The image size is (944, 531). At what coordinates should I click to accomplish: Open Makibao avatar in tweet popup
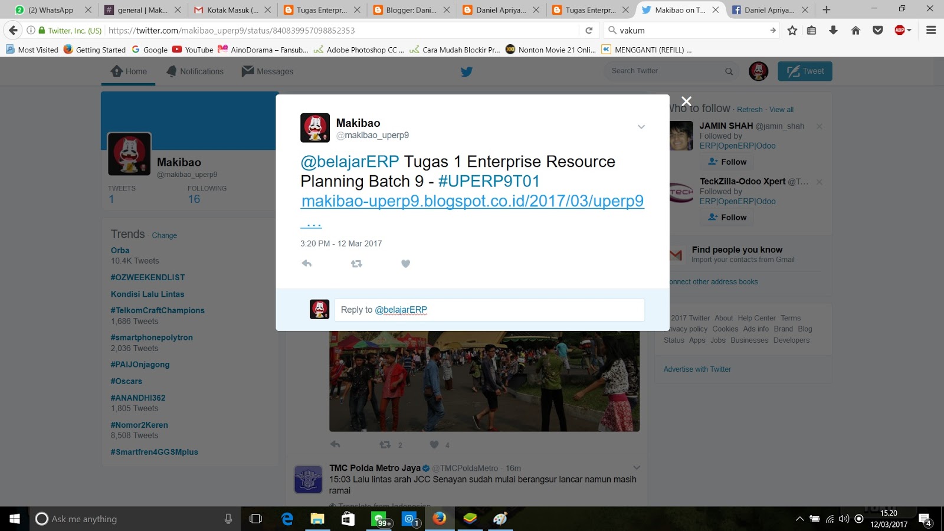click(315, 128)
